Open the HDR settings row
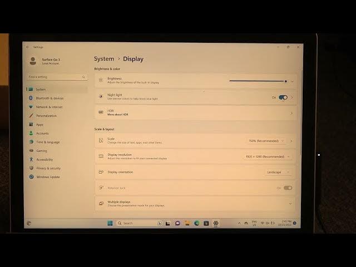 195,113
